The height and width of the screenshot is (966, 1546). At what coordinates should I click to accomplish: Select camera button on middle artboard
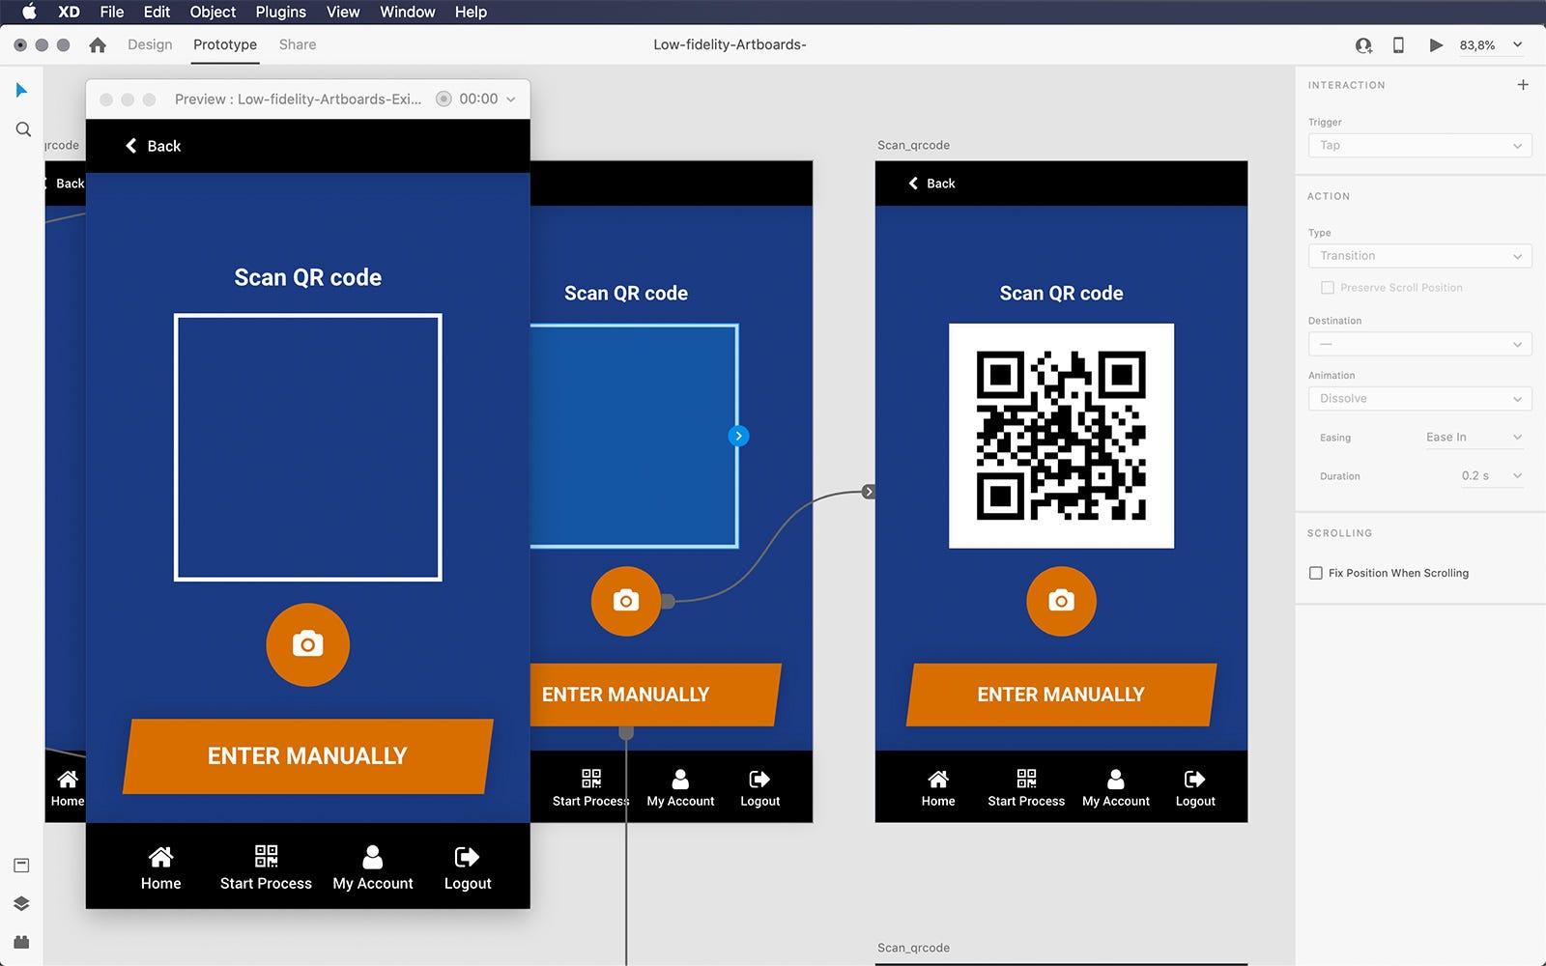click(626, 601)
